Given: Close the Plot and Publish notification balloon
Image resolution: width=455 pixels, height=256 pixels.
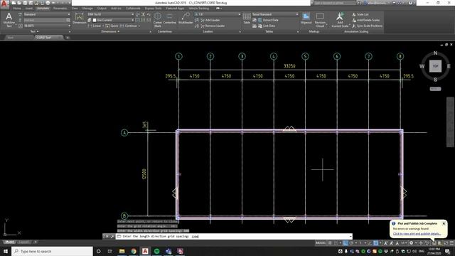Looking at the screenshot, I should click(444, 223).
